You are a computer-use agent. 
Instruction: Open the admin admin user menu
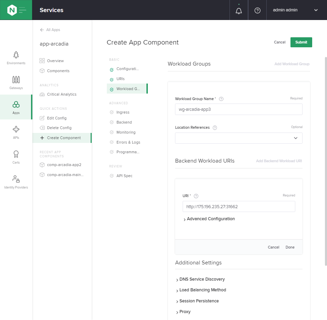[x=295, y=10]
